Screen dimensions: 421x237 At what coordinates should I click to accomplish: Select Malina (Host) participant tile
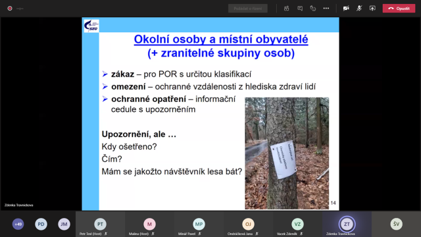149,224
